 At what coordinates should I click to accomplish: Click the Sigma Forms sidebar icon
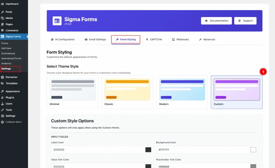(x=2, y=37)
